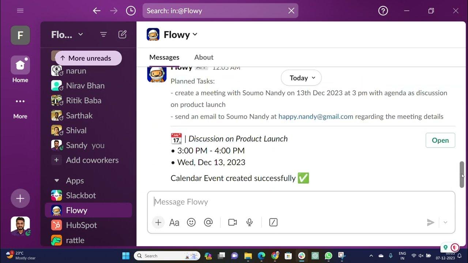Open the send options dropdown arrow
The height and width of the screenshot is (263, 468).
445,222
